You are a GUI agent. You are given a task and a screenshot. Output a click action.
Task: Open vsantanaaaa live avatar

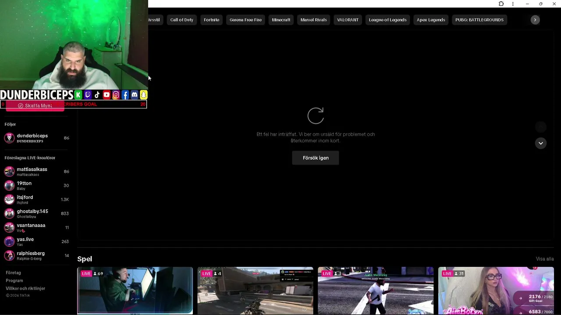click(x=9, y=227)
